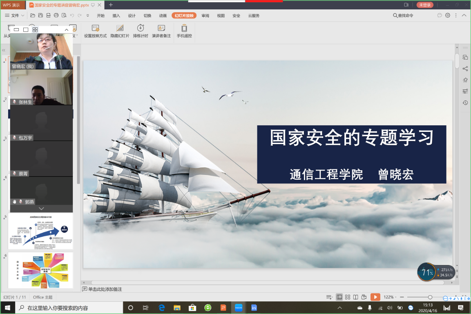Switch video panel to grid layout

(x=35, y=30)
